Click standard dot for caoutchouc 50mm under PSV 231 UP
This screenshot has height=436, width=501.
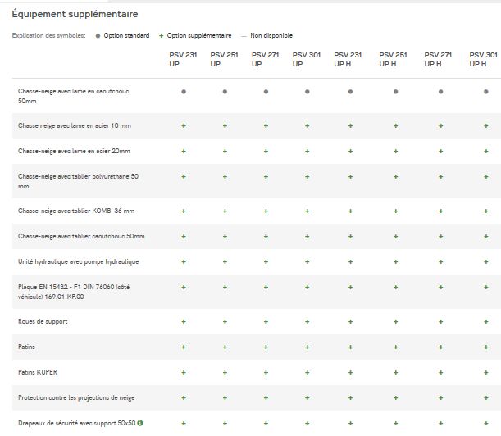tap(184, 92)
